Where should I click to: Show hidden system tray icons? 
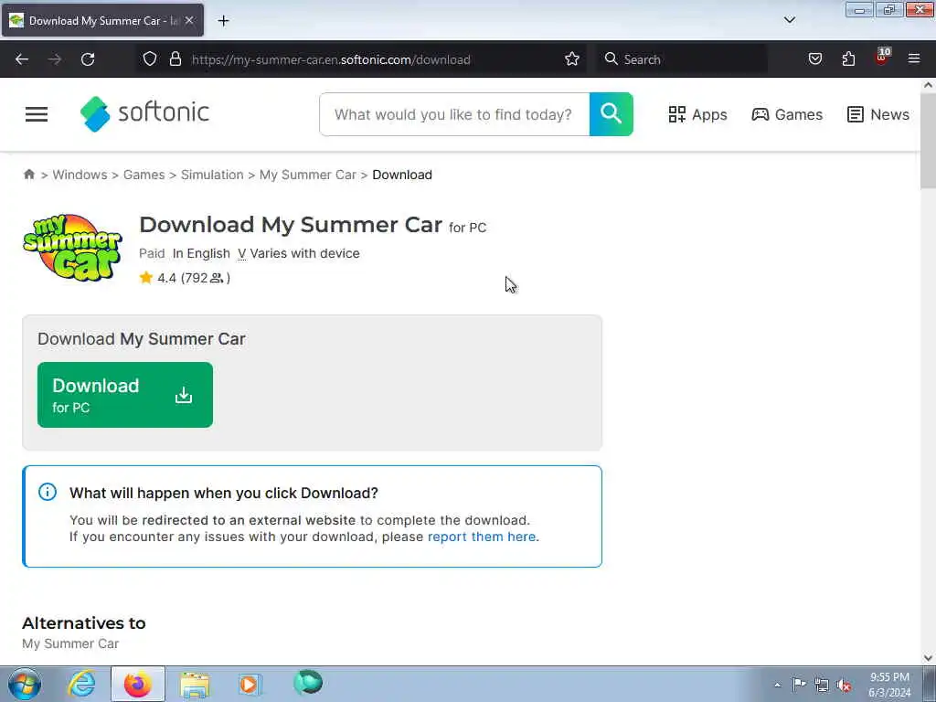[777, 685]
